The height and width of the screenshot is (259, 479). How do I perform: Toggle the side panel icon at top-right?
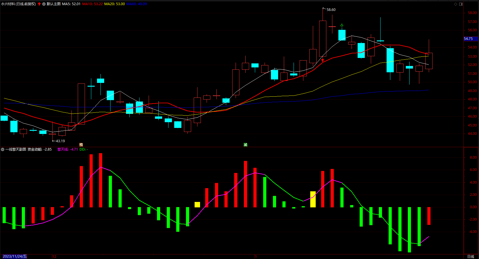pyautogui.click(x=461, y=4)
